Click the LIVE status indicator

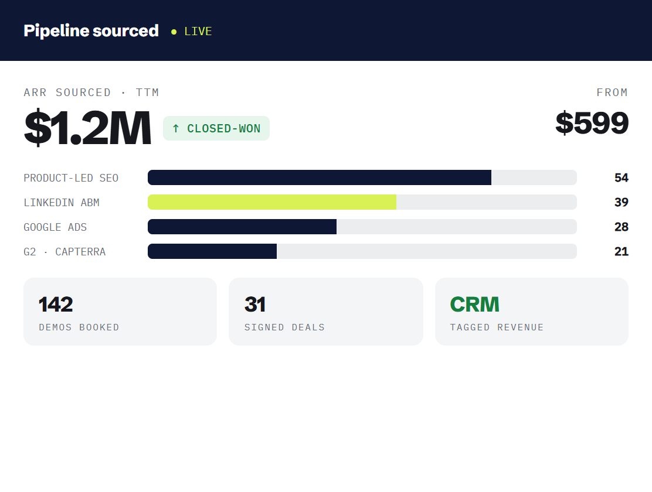(192, 32)
